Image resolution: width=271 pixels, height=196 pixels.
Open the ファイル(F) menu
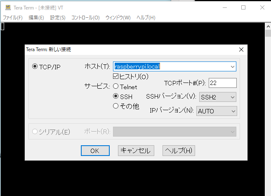[13, 18]
